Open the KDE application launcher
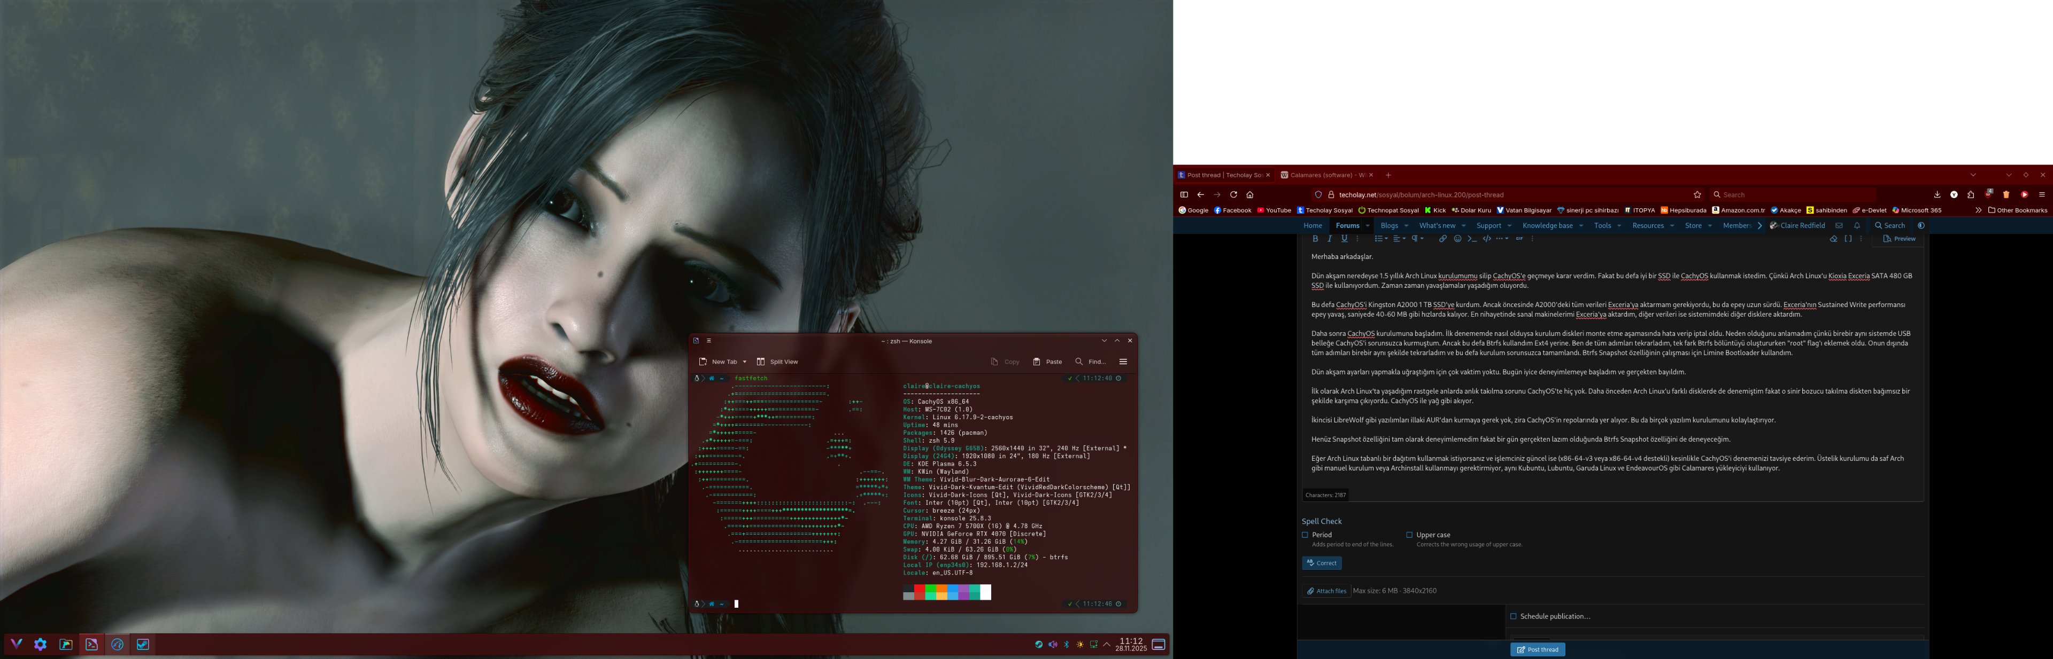This screenshot has height=659, width=2053. [x=16, y=645]
